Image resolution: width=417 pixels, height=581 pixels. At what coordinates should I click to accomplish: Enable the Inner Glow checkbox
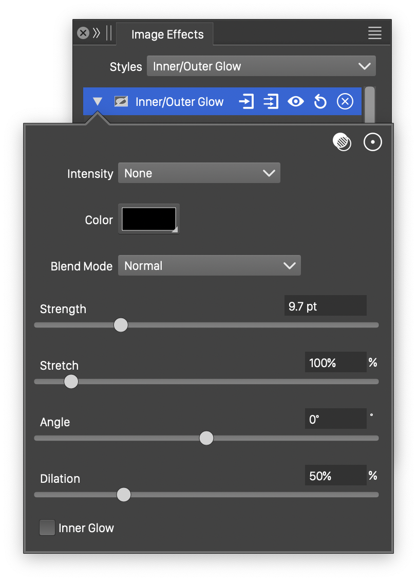point(47,528)
